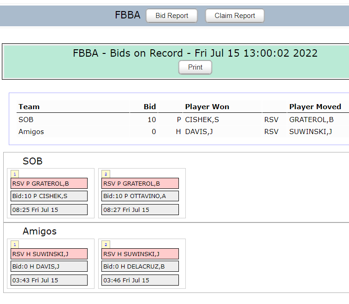Screen dimensions: 349x304
Task: Click SOB bid card number 2 badge
Action: pos(106,174)
